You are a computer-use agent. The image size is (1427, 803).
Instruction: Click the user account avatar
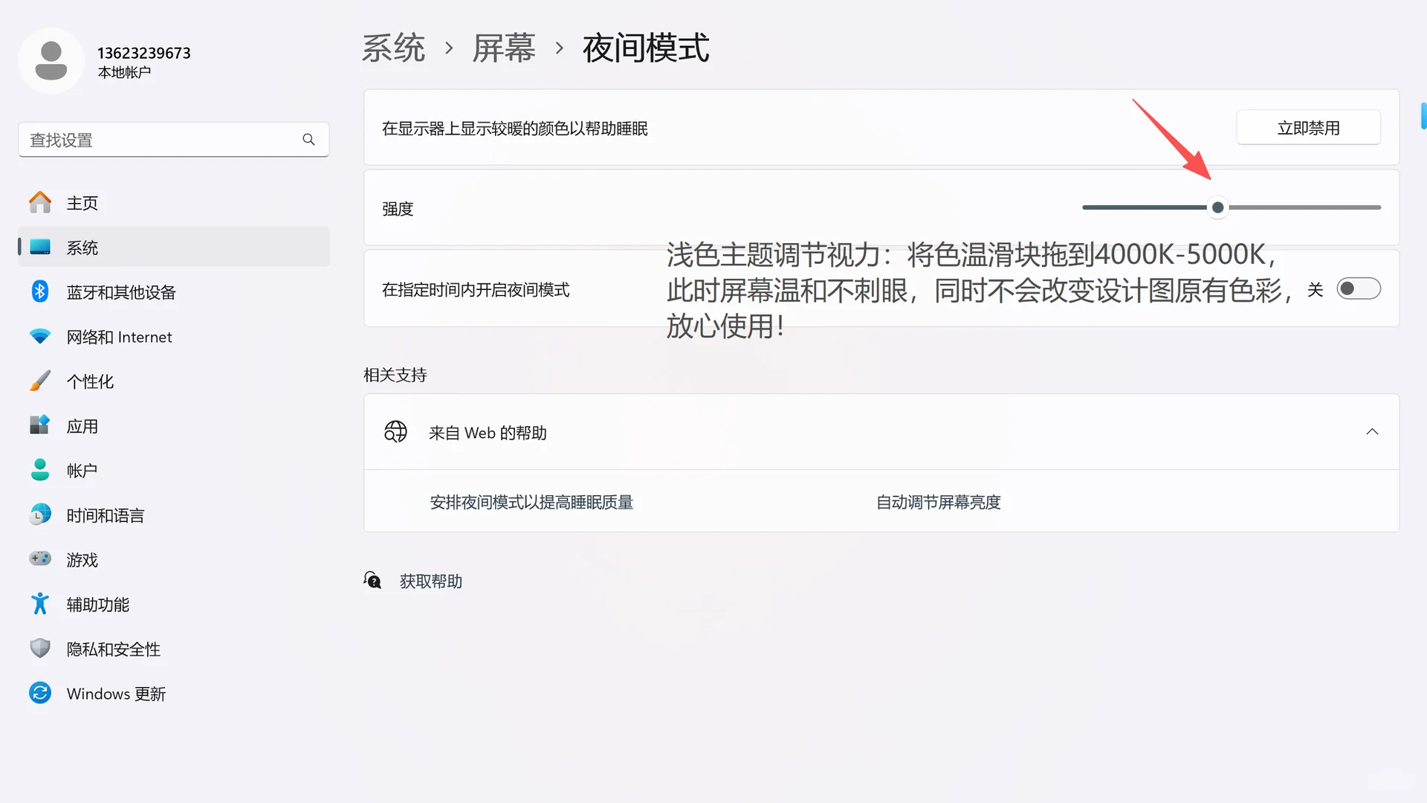(x=51, y=60)
